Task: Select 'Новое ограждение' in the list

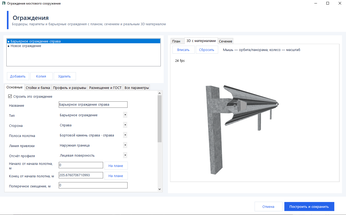Action: [x=84, y=46]
